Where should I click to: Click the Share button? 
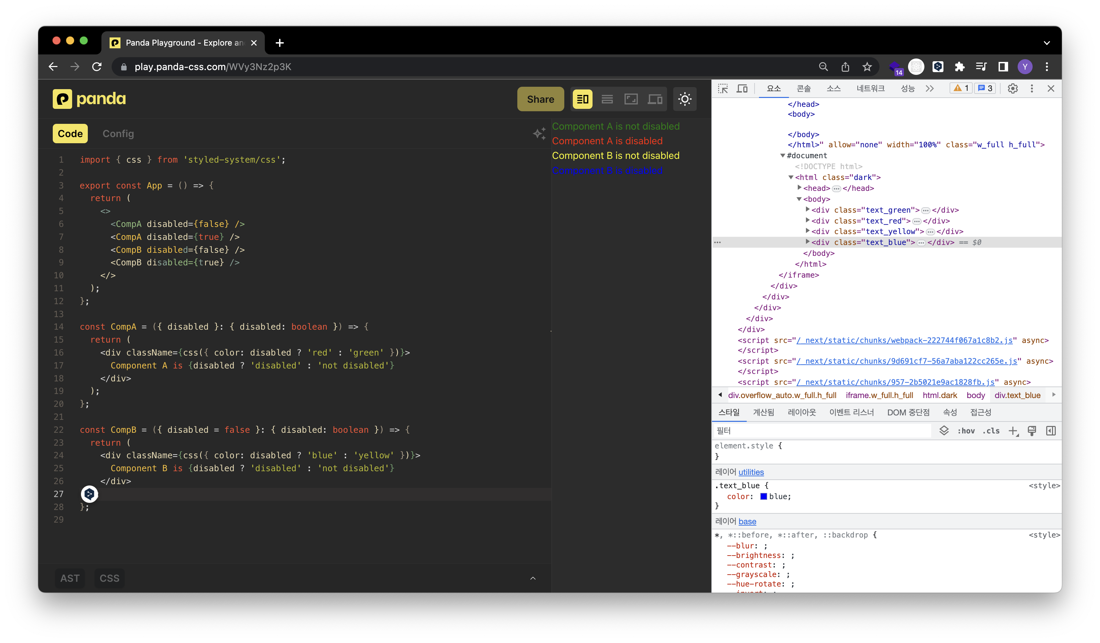pos(540,99)
